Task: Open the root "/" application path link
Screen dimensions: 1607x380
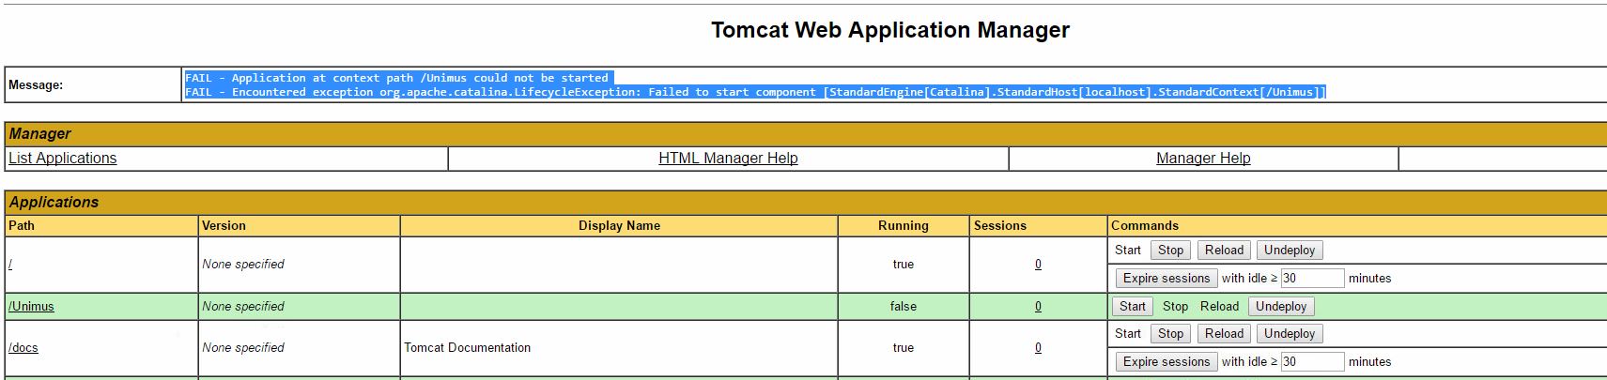Action: (x=10, y=265)
